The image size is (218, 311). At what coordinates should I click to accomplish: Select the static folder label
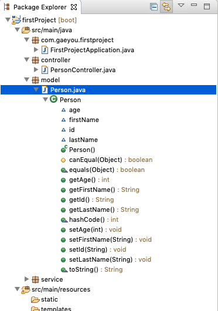pos(49,299)
